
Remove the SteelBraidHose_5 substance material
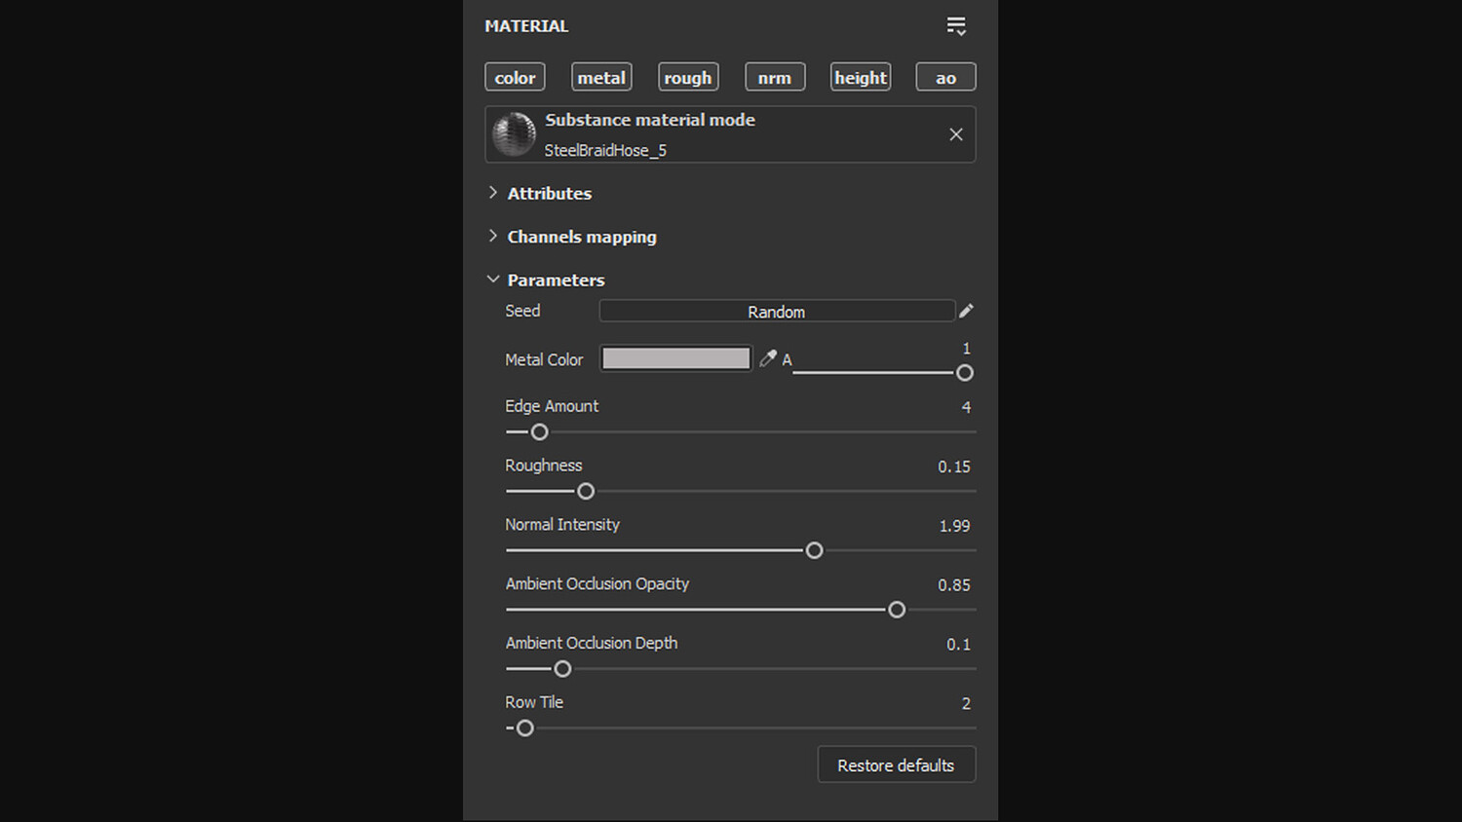(956, 134)
